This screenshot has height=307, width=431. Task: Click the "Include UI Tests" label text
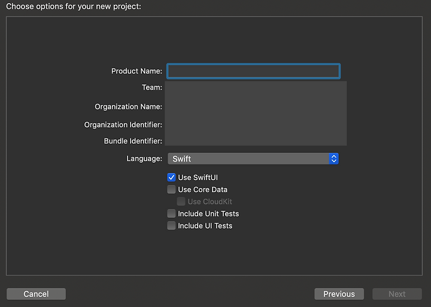[x=205, y=226]
